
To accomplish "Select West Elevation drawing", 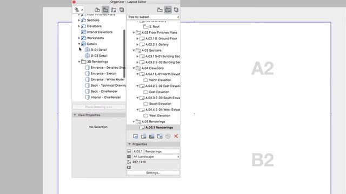I will click(159, 116).
